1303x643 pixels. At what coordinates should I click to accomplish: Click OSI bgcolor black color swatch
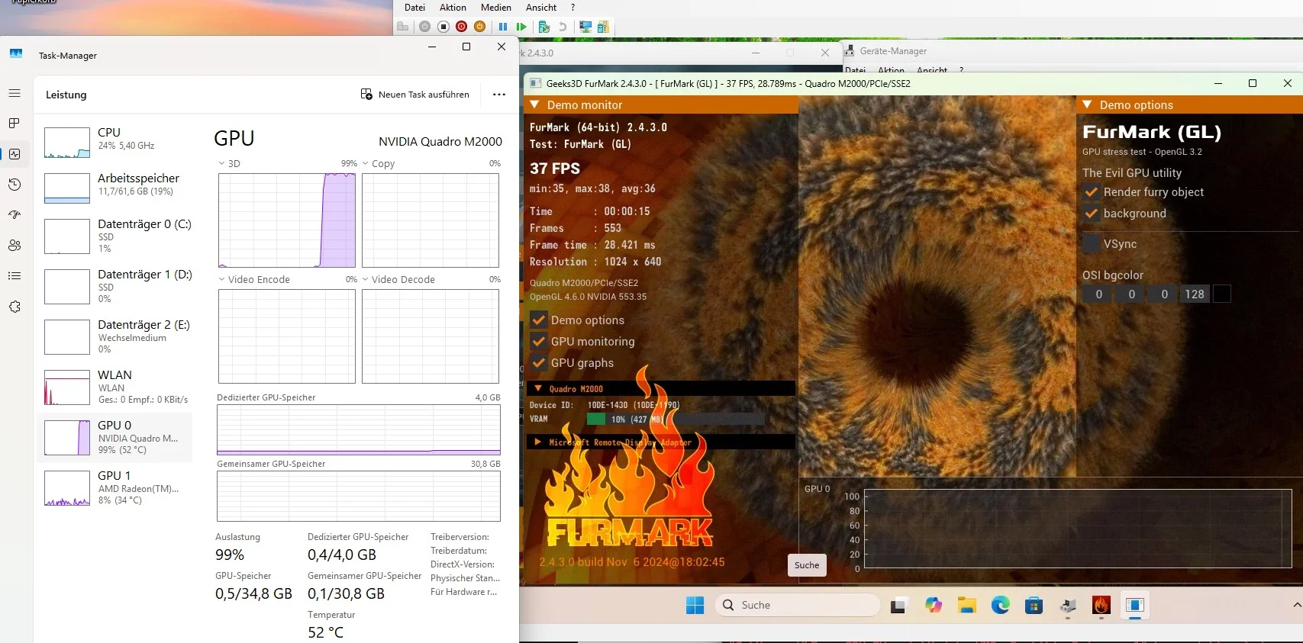(1222, 294)
